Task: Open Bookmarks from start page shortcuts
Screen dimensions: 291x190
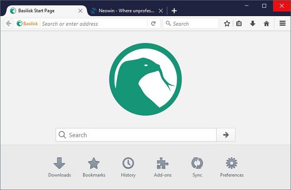Action: (x=94, y=167)
